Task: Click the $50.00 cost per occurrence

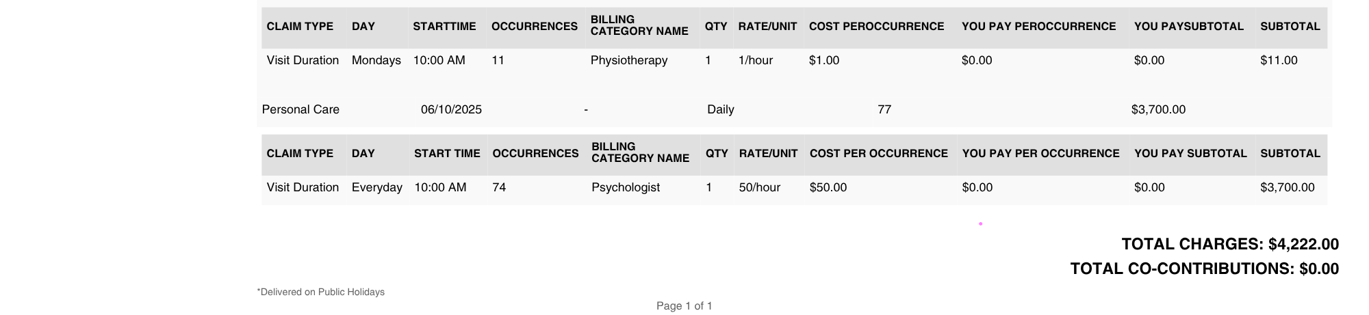Action: tap(828, 187)
